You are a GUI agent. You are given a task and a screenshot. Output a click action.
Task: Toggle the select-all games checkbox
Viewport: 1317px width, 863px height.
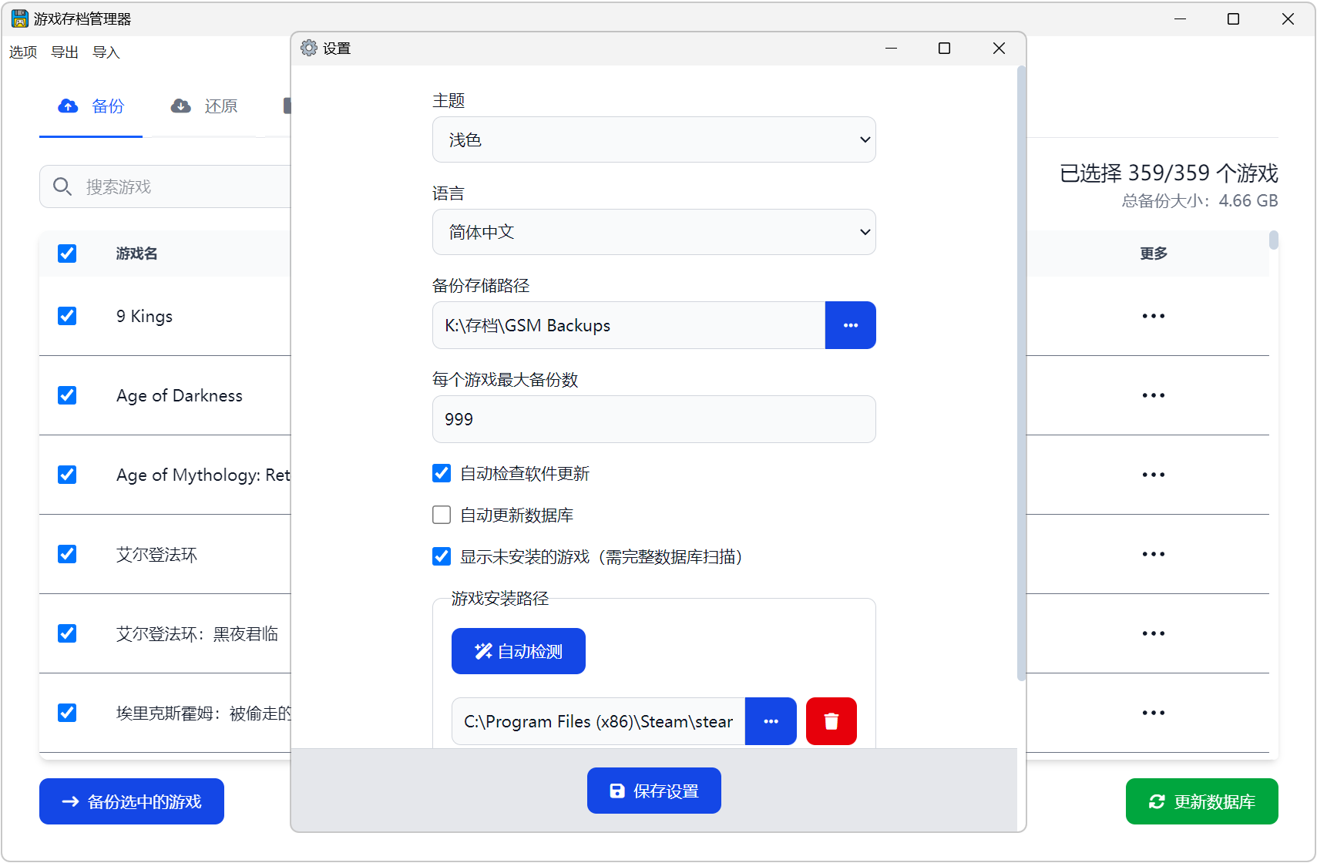pyautogui.click(x=67, y=254)
